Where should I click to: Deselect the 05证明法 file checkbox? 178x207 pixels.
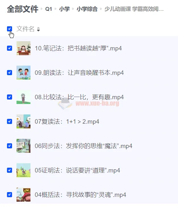tap(10, 170)
